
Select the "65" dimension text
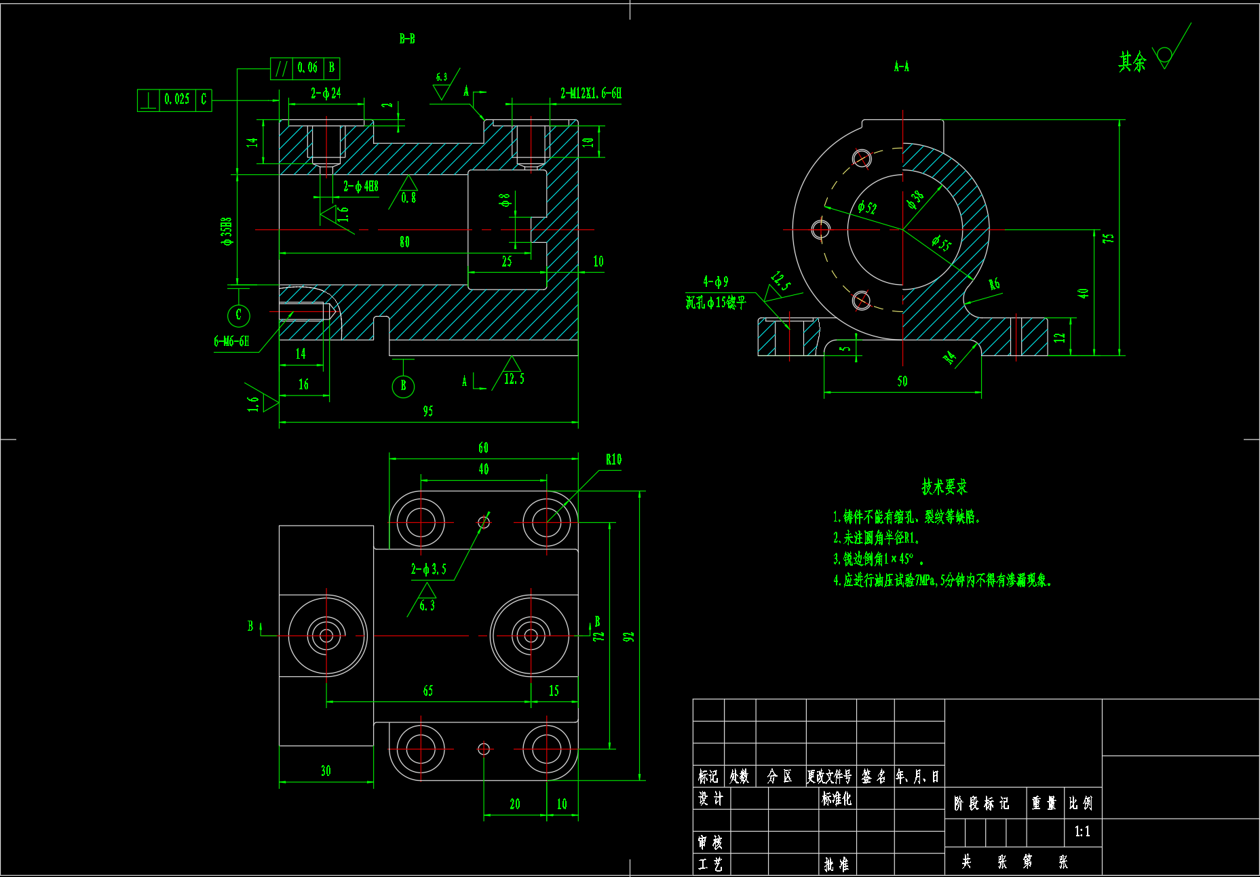click(428, 690)
